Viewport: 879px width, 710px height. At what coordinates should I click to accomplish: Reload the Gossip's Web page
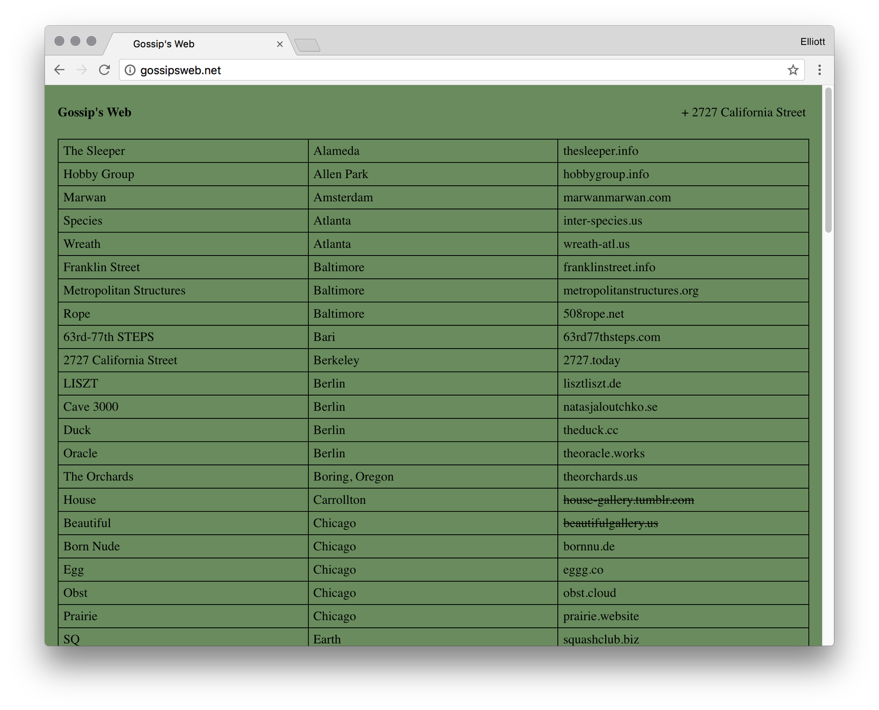click(x=104, y=70)
